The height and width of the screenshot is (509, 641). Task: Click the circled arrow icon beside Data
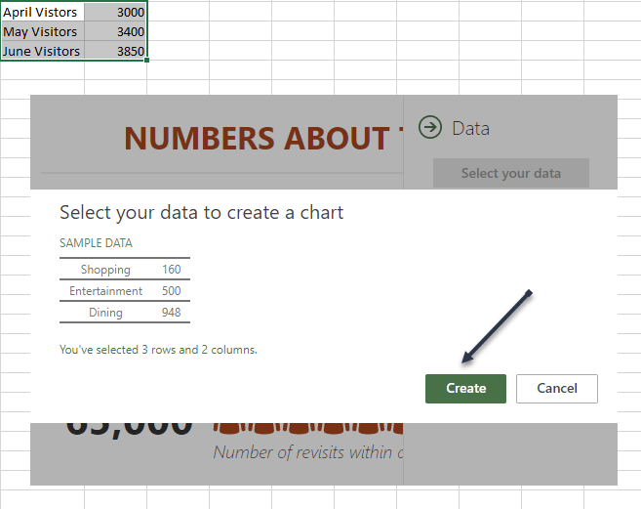[x=430, y=127]
